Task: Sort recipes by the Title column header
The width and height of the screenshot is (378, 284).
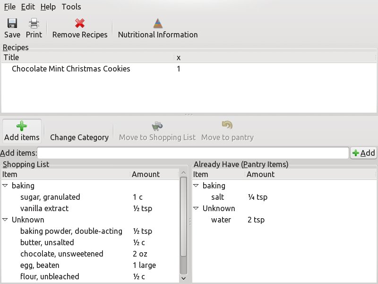Action: (x=87, y=57)
